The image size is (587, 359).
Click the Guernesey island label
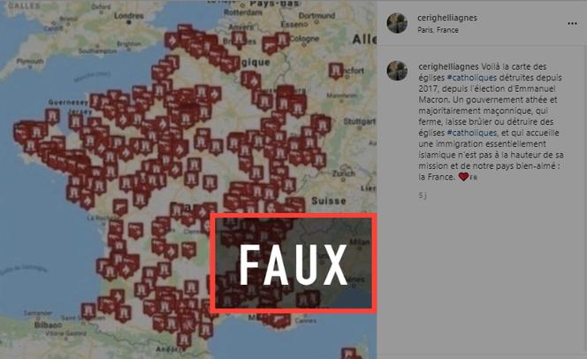[68, 103]
